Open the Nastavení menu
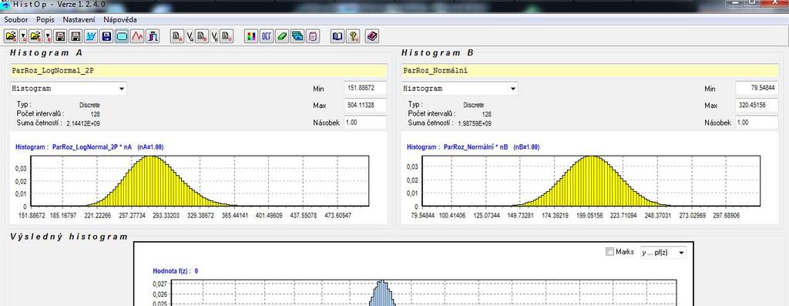The image size is (789, 306). 79,19
